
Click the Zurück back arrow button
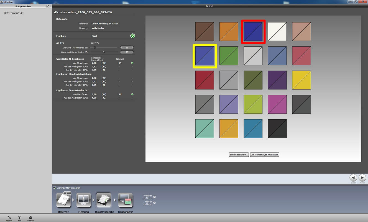(353, 178)
